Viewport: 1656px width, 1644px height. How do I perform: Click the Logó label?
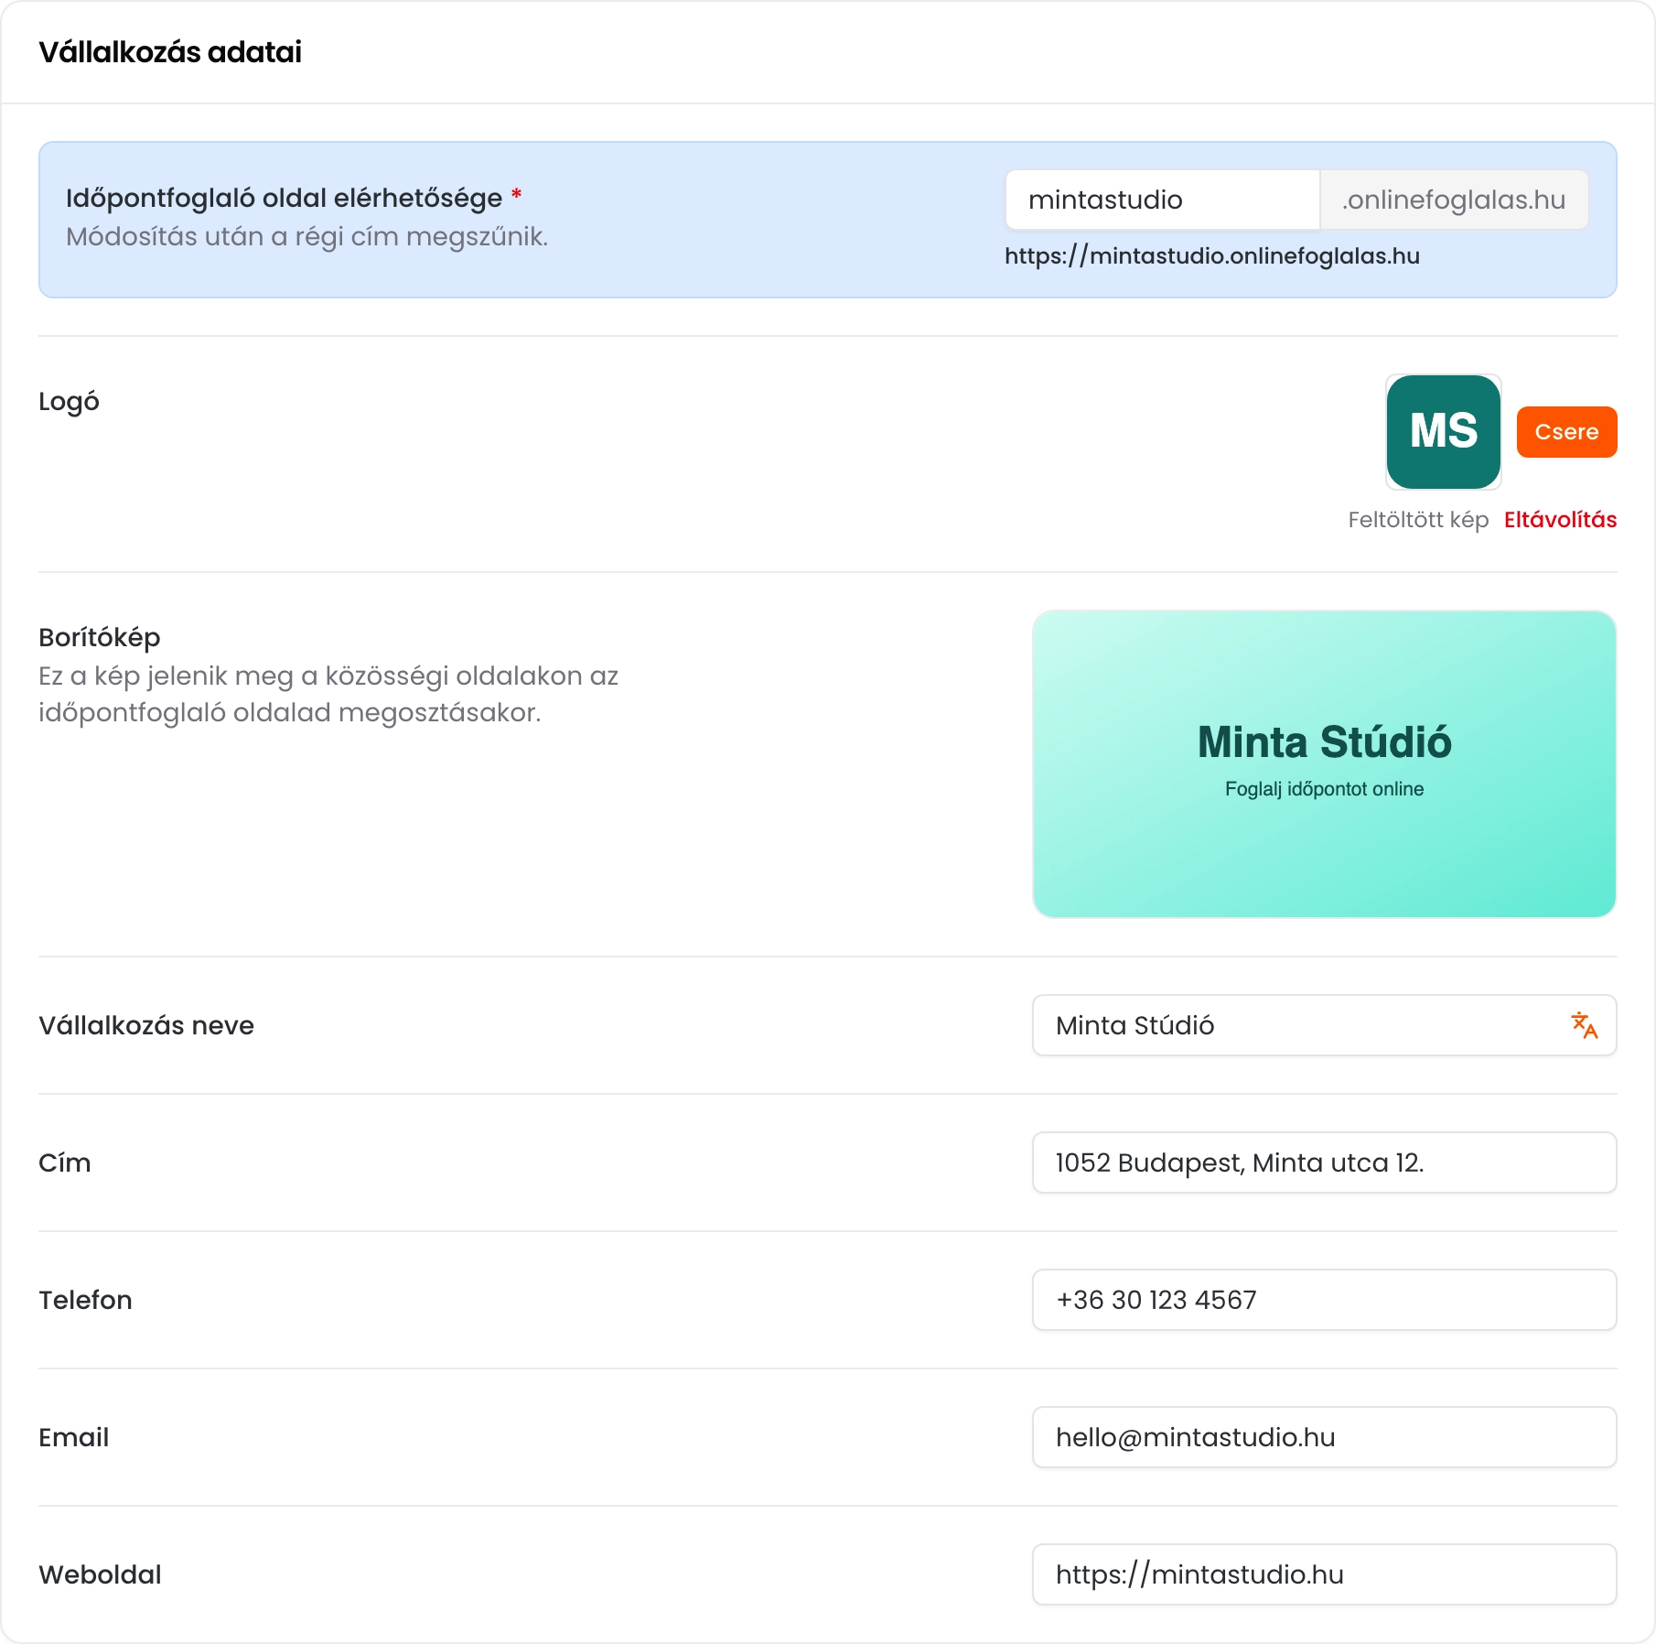[x=69, y=402]
